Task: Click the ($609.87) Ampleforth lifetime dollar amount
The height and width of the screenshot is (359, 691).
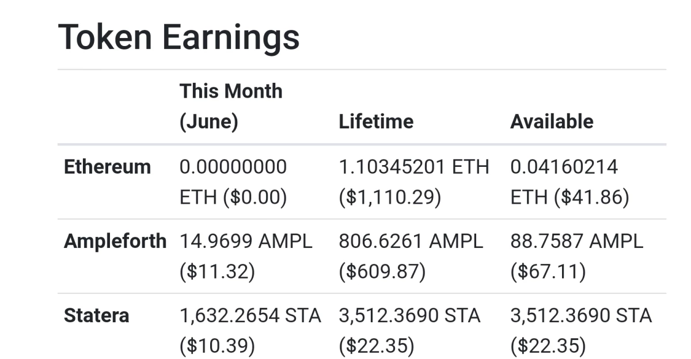Action: (x=382, y=272)
